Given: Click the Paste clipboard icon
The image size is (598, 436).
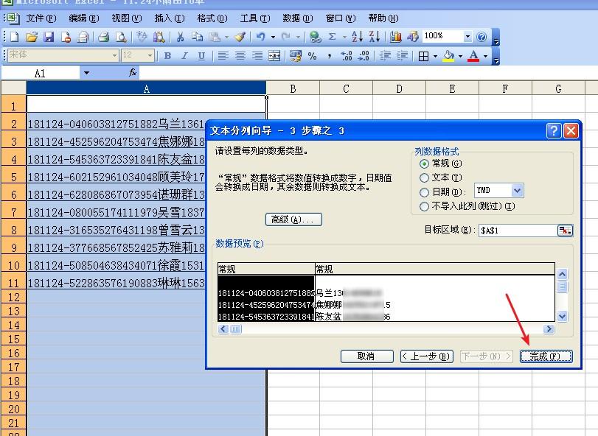Looking at the screenshot, I should pos(215,37).
